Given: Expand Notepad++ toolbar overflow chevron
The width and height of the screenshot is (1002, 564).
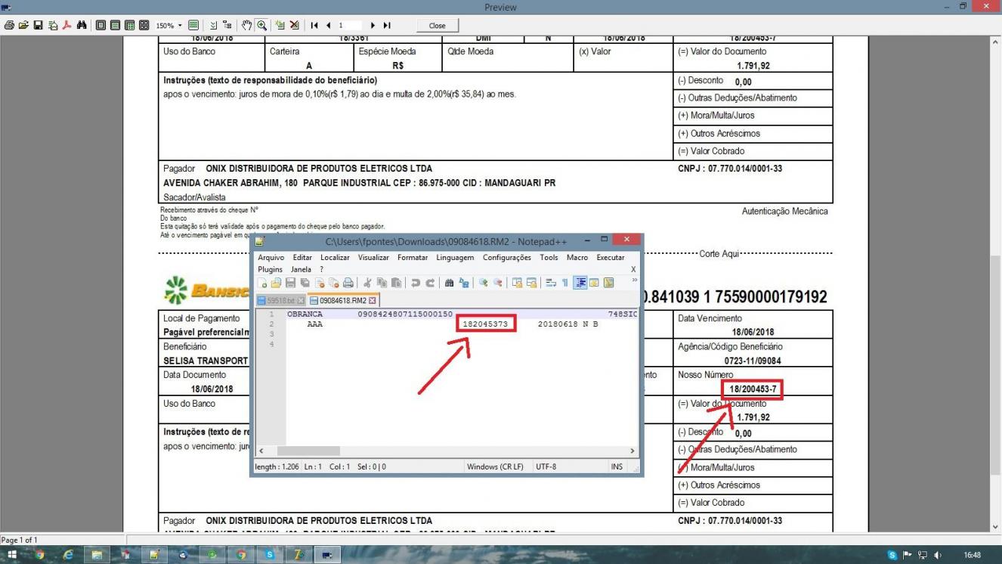Looking at the screenshot, I should pos(635,280).
